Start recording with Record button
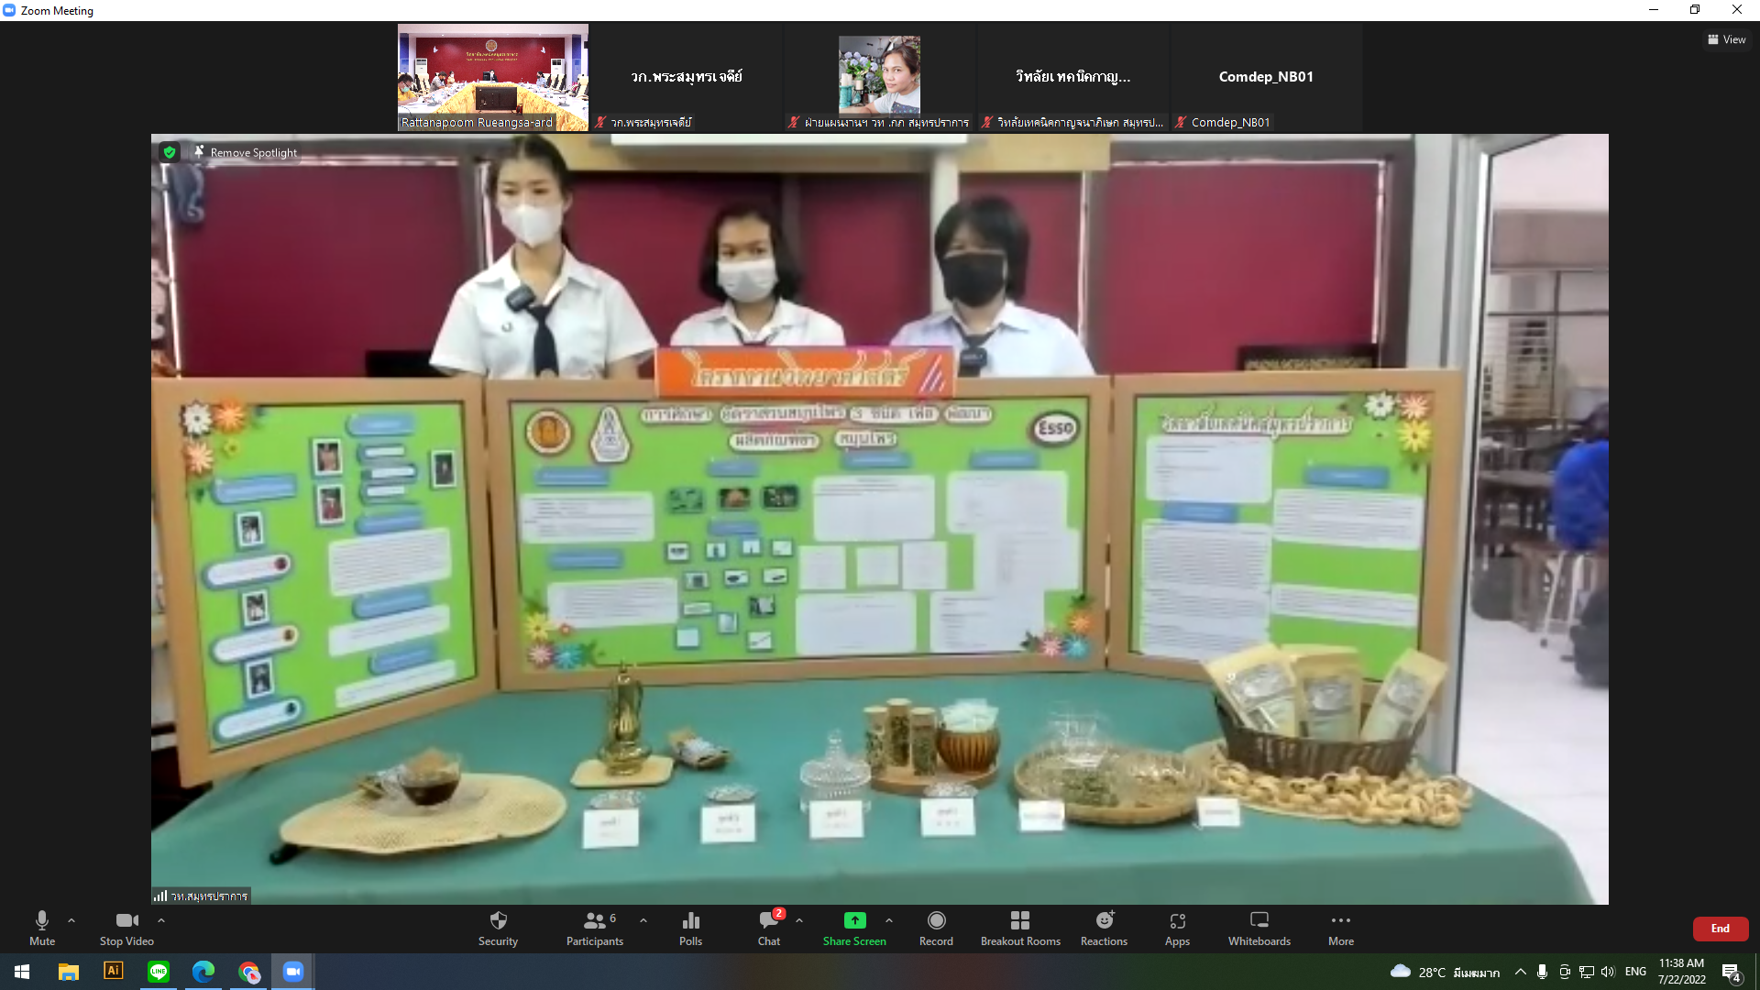 (x=936, y=929)
